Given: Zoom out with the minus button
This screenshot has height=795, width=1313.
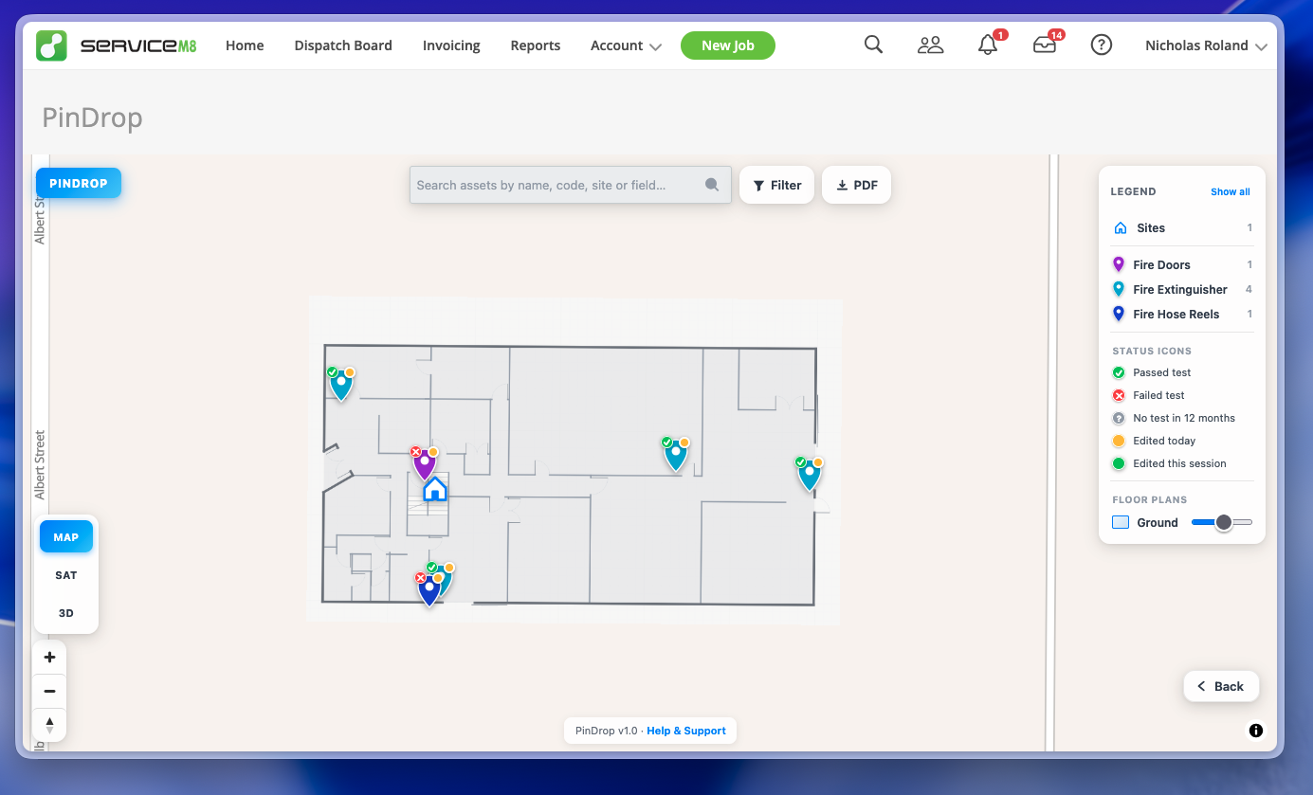Looking at the screenshot, I should pos(49,691).
